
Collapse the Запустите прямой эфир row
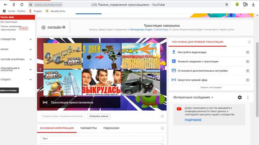(x=247, y=80)
